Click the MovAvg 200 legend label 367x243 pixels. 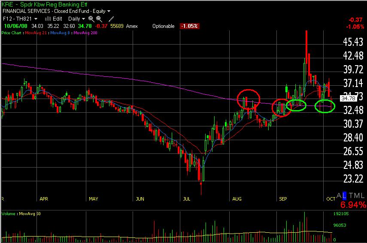[85, 33]
